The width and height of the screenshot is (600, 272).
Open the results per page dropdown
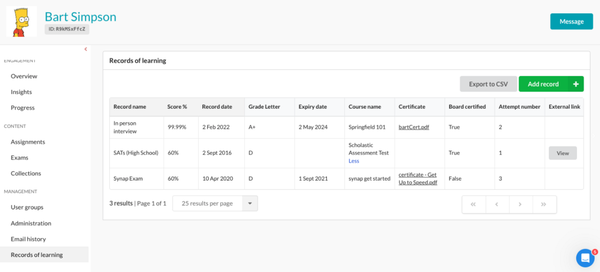point(215,203)
